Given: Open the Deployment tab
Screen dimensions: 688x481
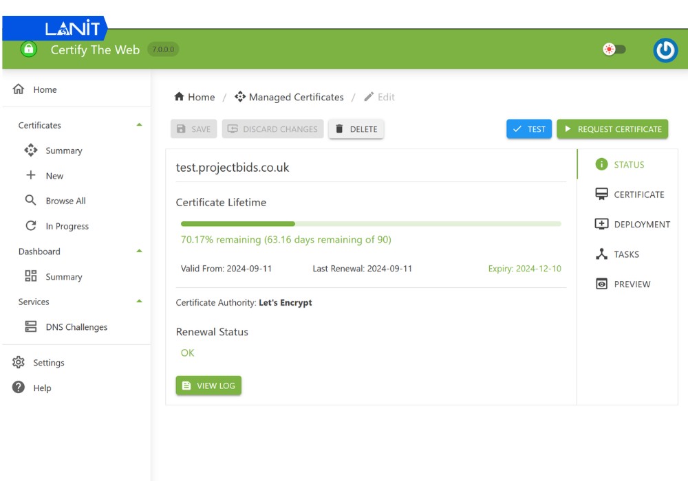Looking at the screenshot, I should [x=632, y=224].
